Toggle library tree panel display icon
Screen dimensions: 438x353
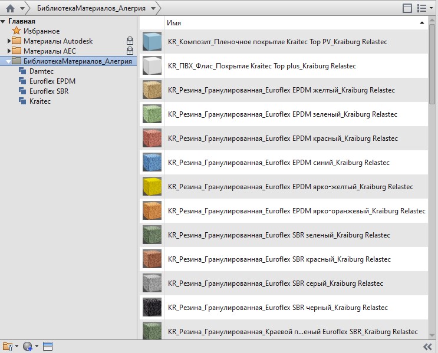click(407, 8)
